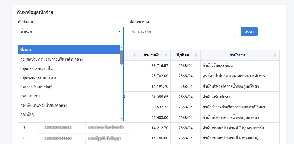
Task: Click the สำนักวิจัยและพัฒนา table cell
Action: click(240, 66)
